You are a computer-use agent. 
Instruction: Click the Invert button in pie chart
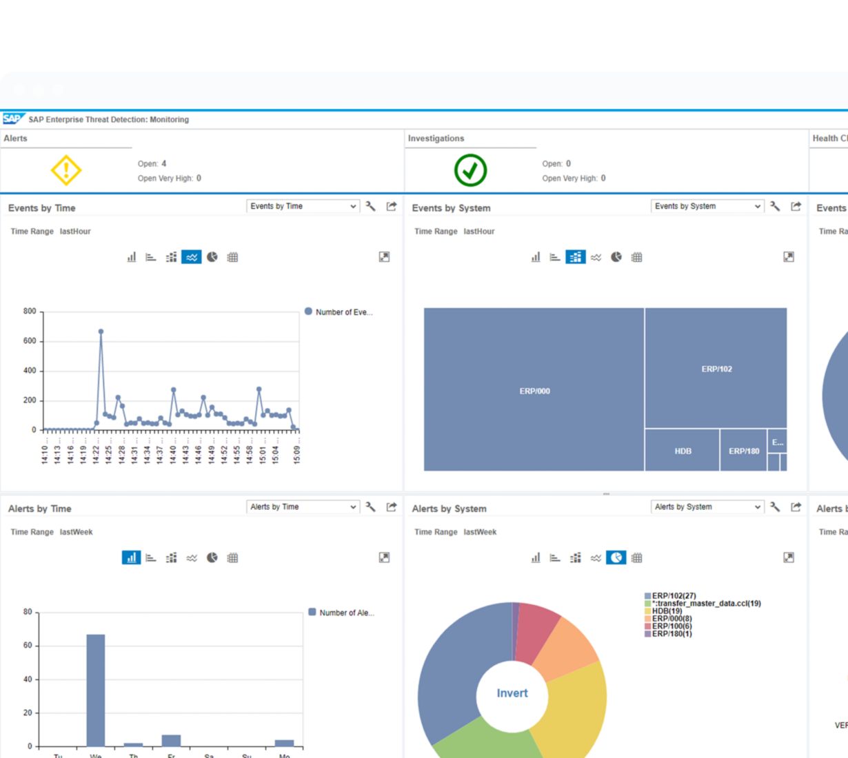(512, 693)
